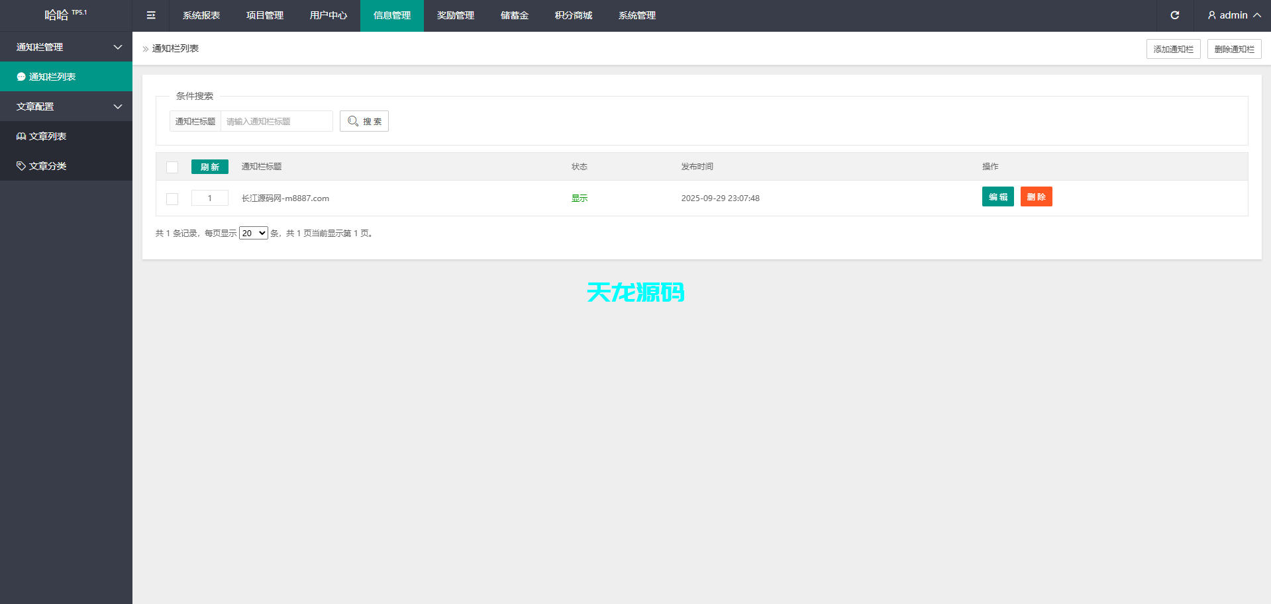The height and width of the screenshot is (604, 1271).
Task: Click the book icon beside 文章列表
Action: pos(21,136)
